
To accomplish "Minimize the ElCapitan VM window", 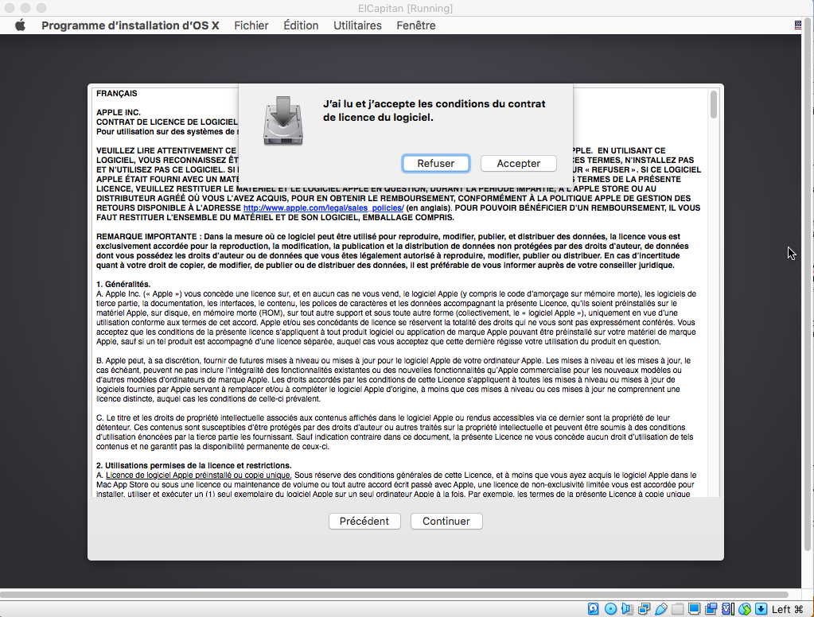I will (25, 8).
